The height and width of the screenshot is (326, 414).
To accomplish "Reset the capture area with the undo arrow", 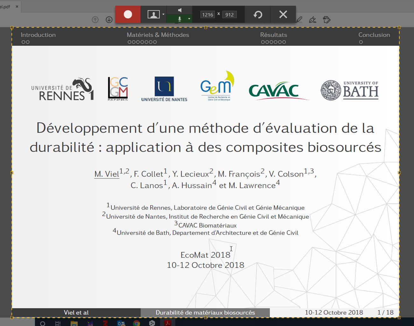I will [x=258, y=15].
